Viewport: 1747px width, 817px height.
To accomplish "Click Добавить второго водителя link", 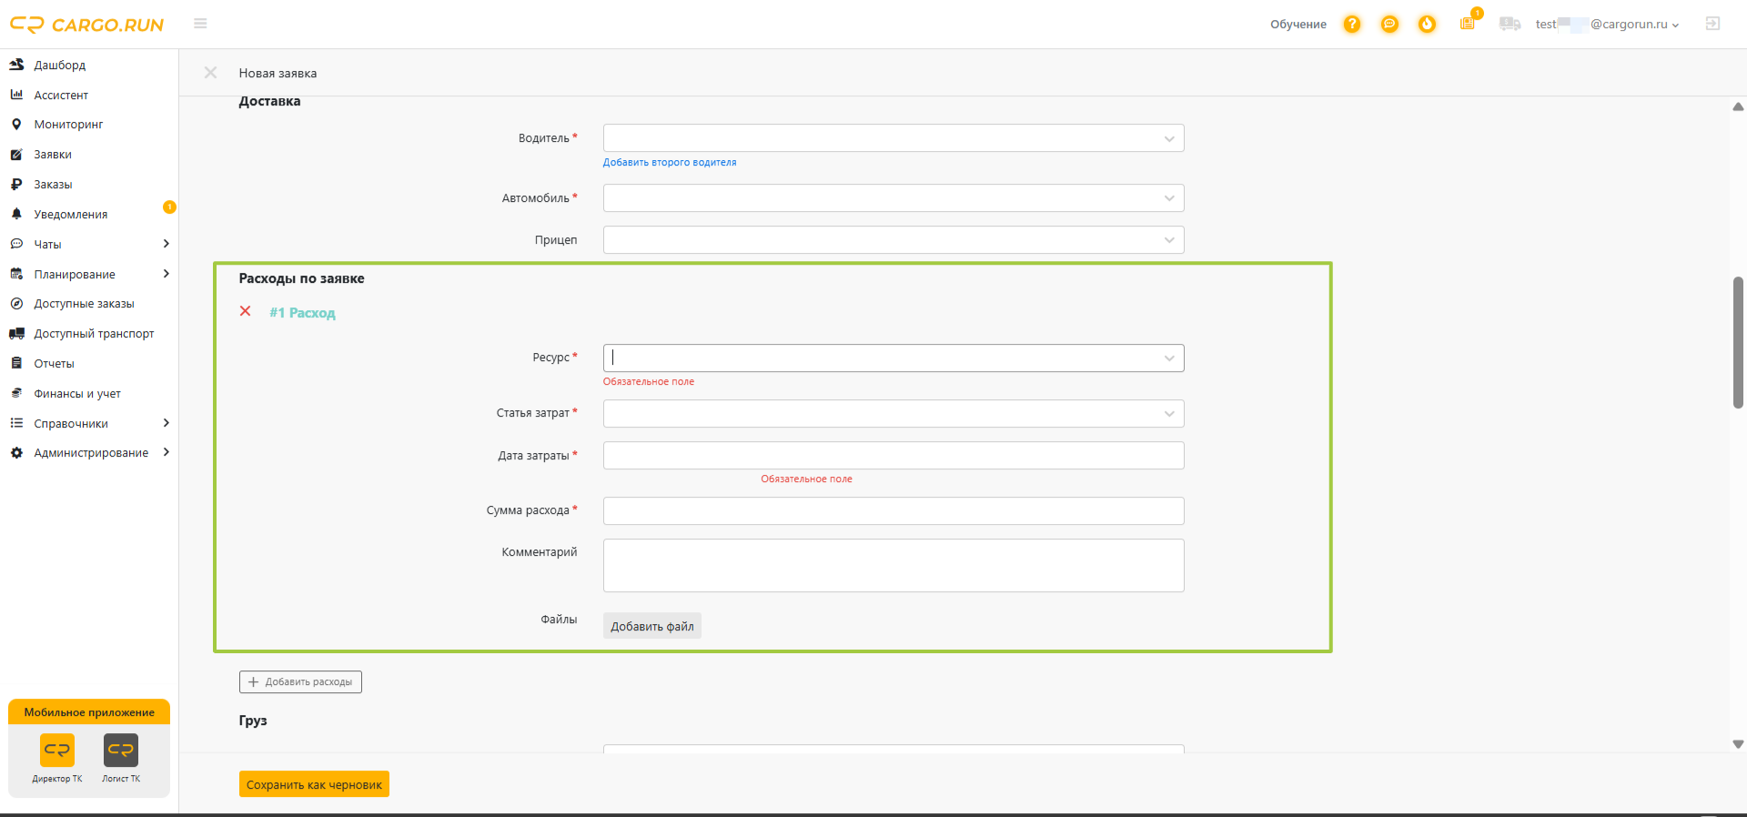I will pyautogui.click(x=670, y=163).
